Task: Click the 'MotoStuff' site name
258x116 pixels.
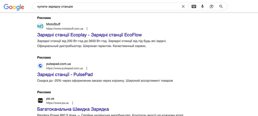Action: click(x=53, y=24)
